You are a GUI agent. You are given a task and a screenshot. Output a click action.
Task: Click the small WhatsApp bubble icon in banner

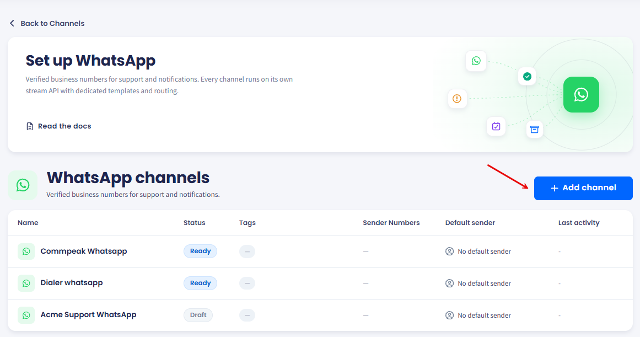click(x=476, y=61)
